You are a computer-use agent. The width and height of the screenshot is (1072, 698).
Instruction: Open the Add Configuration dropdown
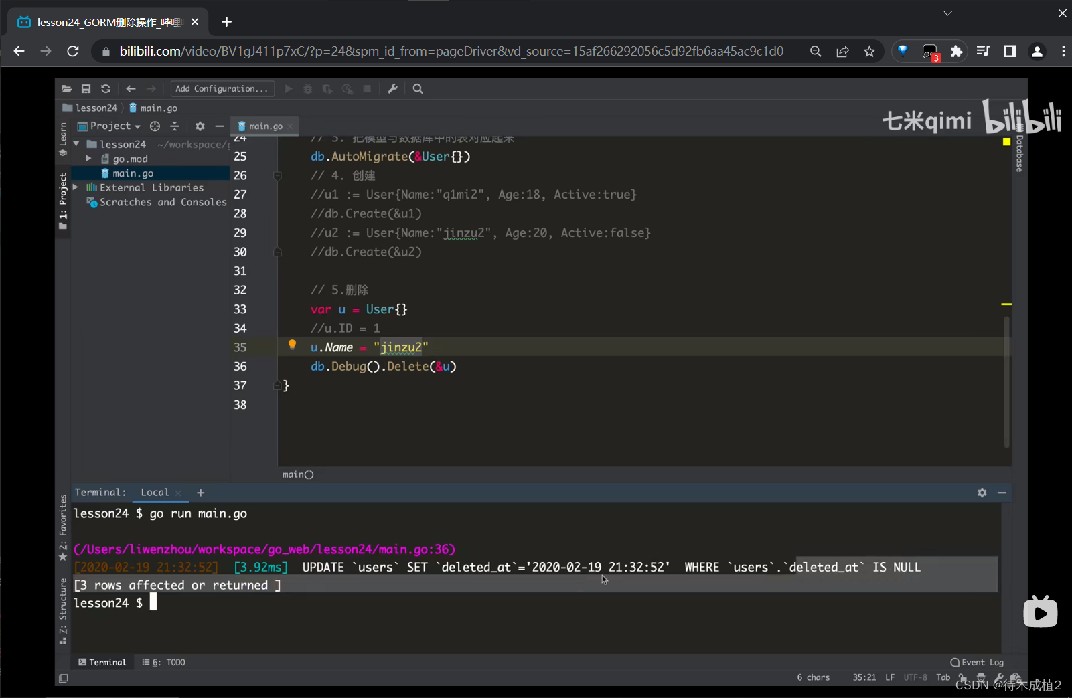pyautogui.click(x=222, y=88)
